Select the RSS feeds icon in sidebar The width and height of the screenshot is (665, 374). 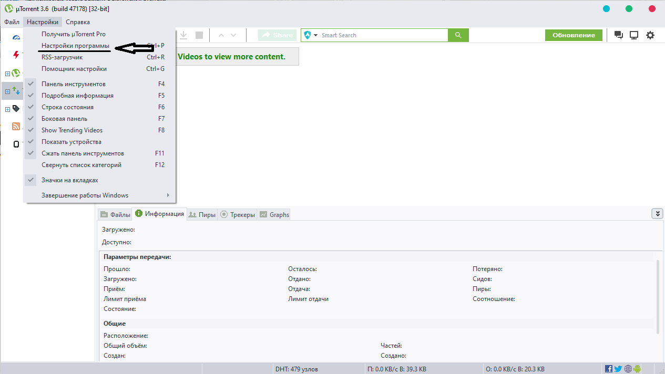coord(16,126)
